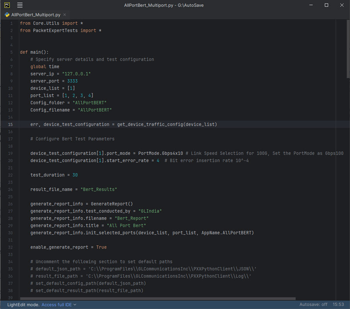Click the '# Specify server details' comment

pyautogui.click(x=92, y=59)
